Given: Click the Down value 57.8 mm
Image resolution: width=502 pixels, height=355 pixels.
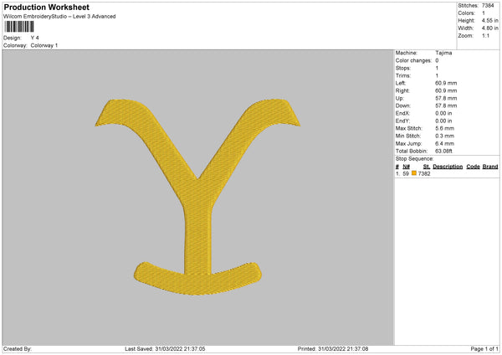Looking at the screenshot, I should [446, 105].
